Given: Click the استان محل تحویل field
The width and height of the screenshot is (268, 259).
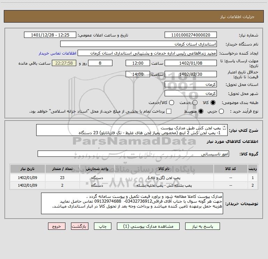Looking at the screenshot, I should pyautogui.click(x=191, y=84).
